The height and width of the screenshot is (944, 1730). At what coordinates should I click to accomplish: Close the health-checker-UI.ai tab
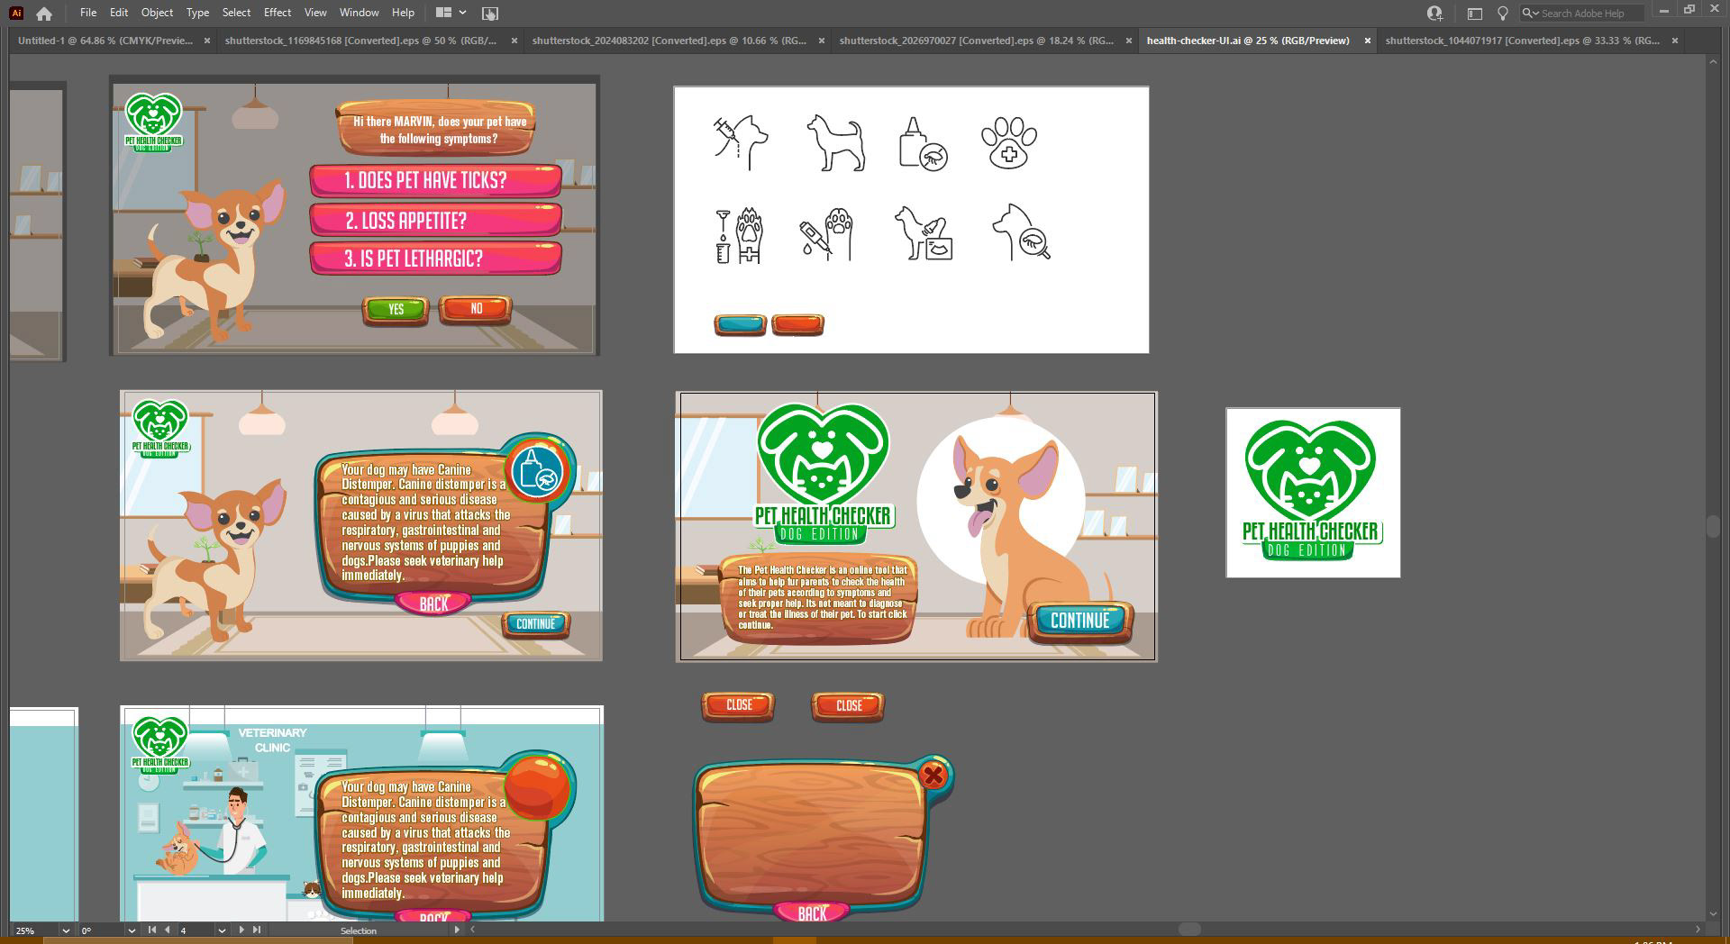[x=1367, y=41]
